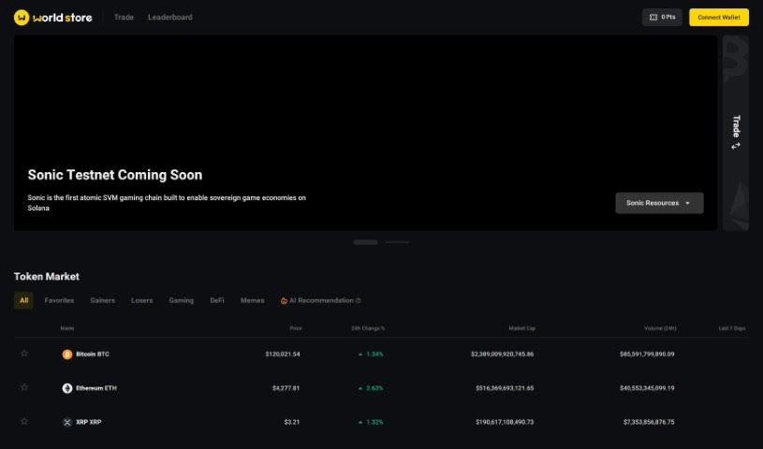
Task: Select the first carousel slide indicator
Action: [x=365, y=241]
